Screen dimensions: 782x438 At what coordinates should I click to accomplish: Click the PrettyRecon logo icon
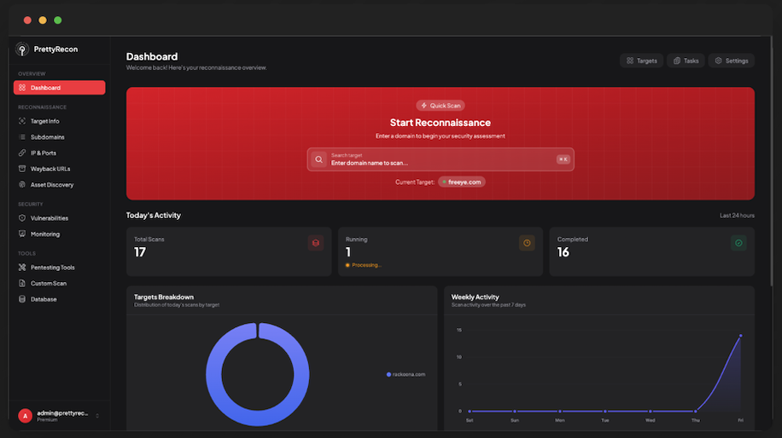22,49
